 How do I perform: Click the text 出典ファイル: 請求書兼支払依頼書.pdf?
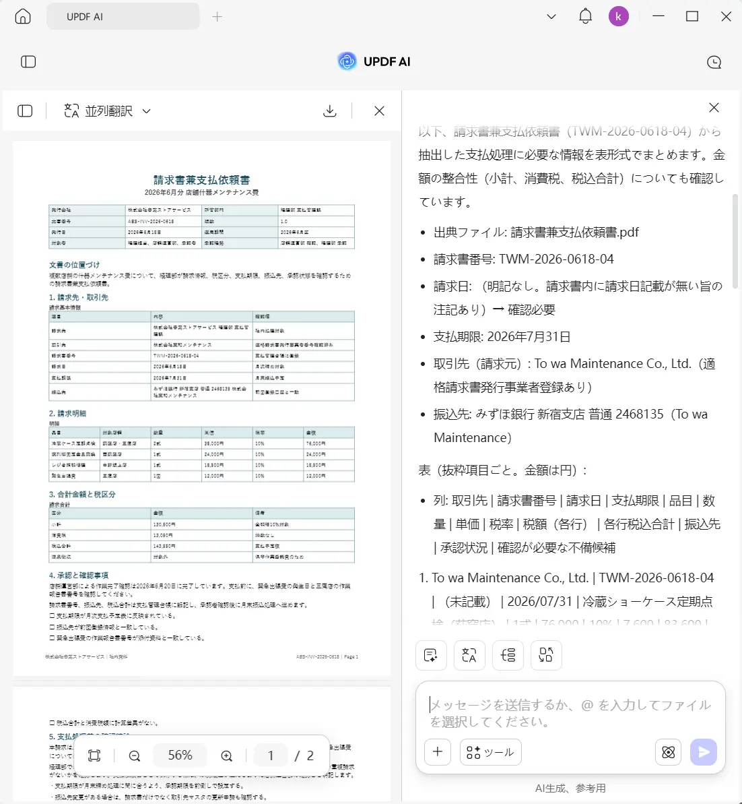(x=536, y=233)
